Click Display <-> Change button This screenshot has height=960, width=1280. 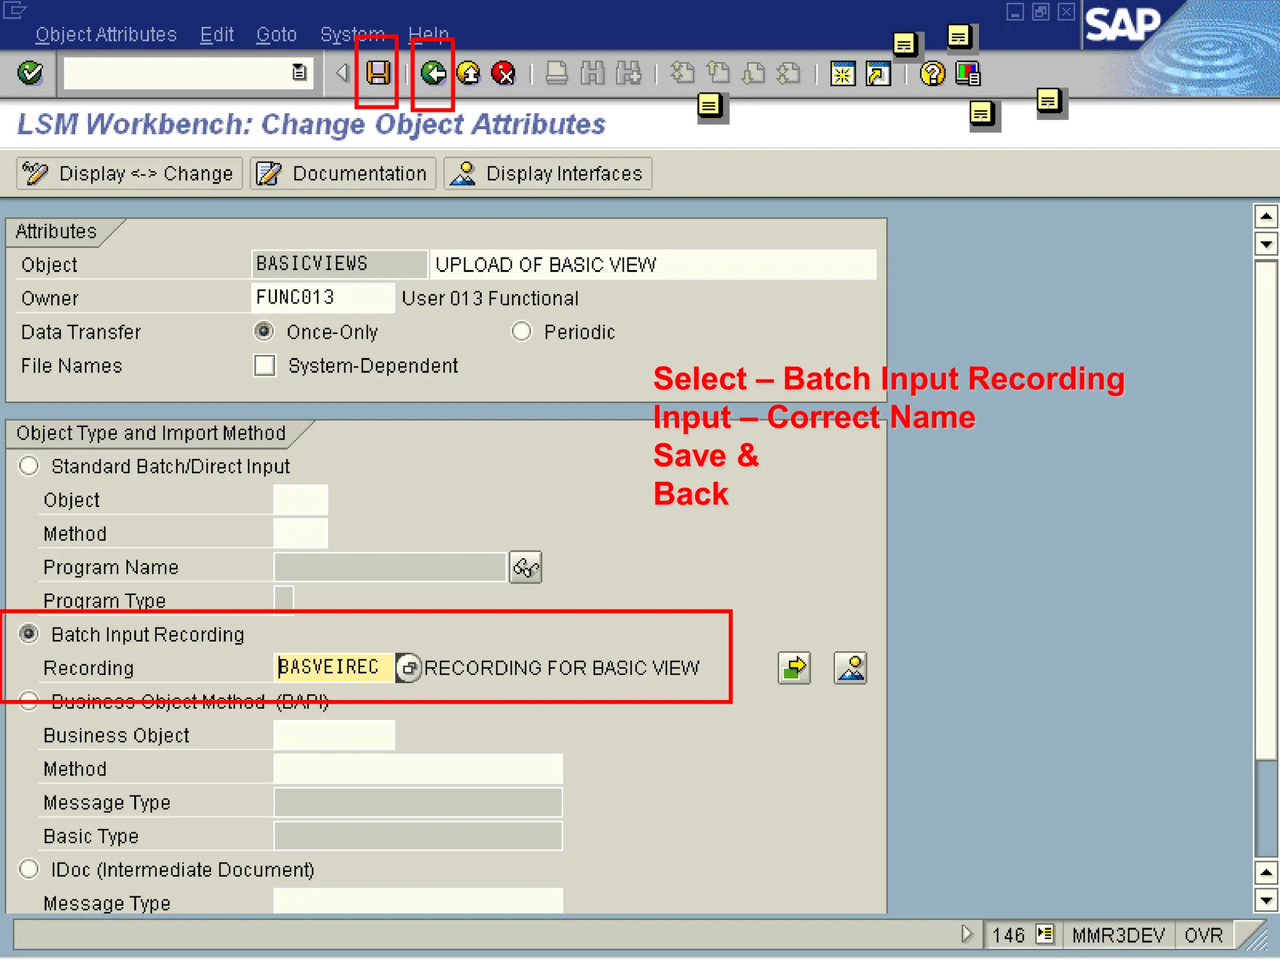[x=129, y=173]
